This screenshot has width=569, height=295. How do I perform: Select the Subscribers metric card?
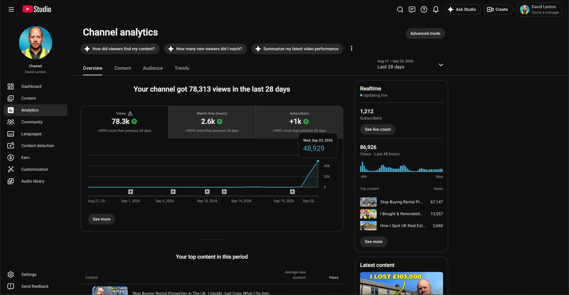tap(299, 122)
